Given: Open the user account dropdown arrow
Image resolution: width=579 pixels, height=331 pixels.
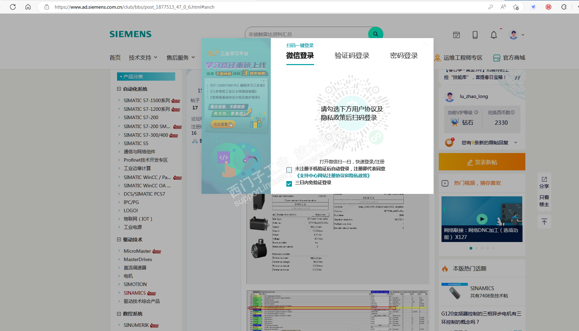Looking at the screenshot, I should point(523,35).
